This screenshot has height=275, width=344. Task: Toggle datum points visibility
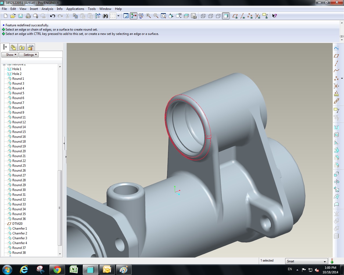point(250,16)
